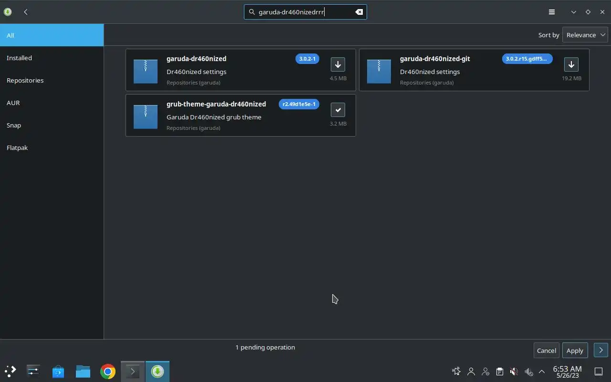Open the clock showing 6:53 AM
The image size is (611, 382).
[567, 371]
